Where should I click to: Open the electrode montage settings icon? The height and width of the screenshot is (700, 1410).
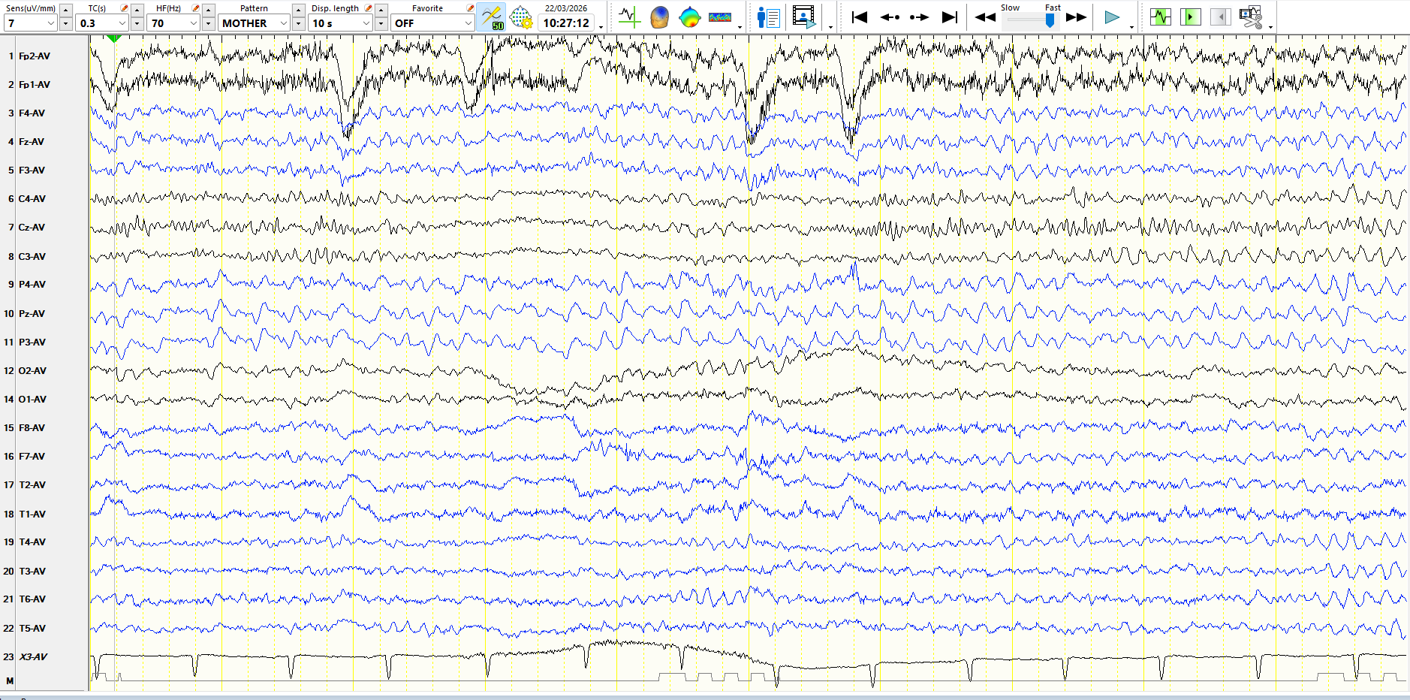[521, 17]
